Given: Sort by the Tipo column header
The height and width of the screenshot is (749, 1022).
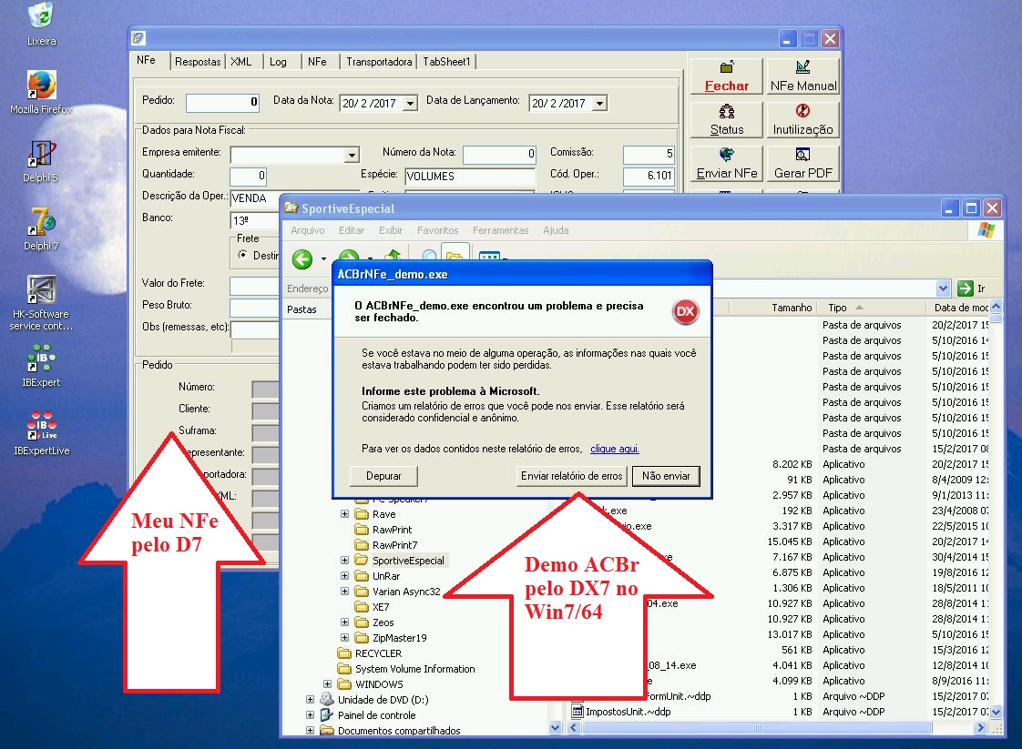Looking at the screenshot, I should coord(870,308).
